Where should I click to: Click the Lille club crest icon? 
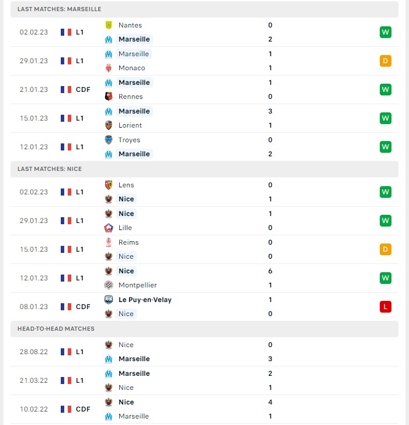point(109,228)
